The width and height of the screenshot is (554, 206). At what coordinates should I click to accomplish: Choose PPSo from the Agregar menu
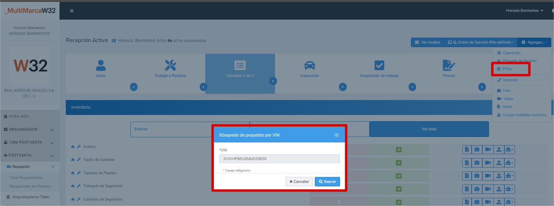tap(504, 69)
